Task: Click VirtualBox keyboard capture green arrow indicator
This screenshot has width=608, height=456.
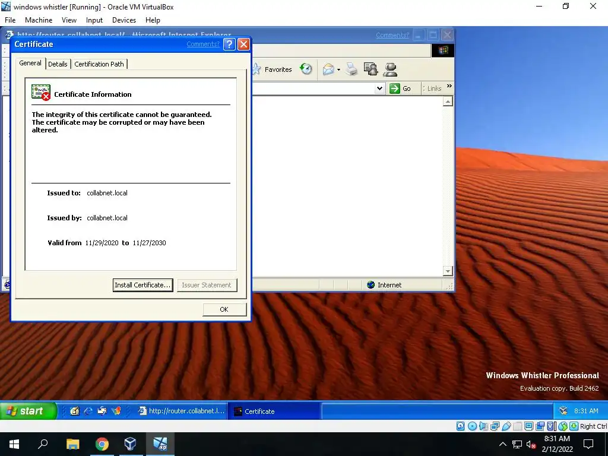Action: point(574,426)
